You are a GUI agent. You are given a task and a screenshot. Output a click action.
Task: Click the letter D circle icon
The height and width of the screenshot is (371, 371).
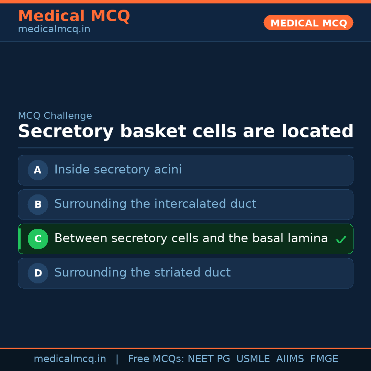[38, 273]
